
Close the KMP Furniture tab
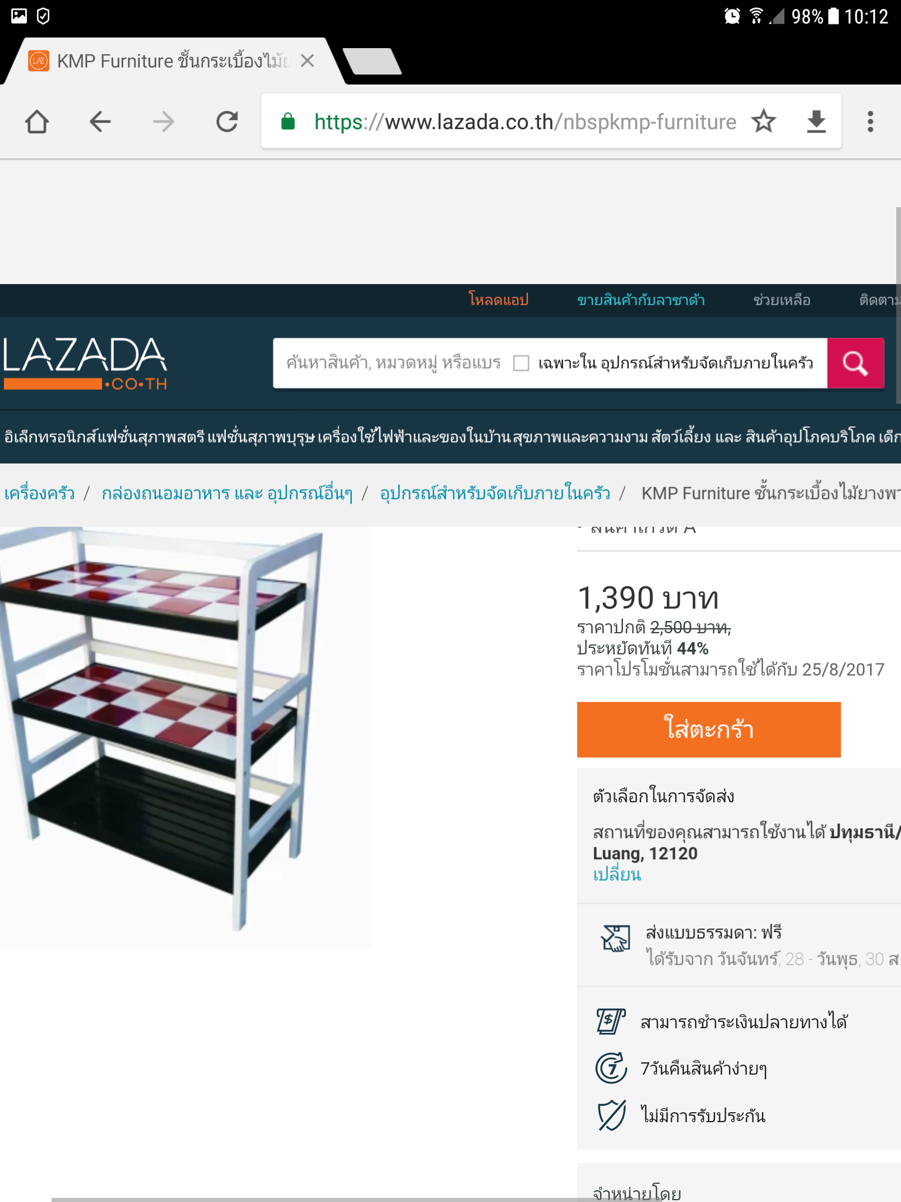[x=307, y=60]
